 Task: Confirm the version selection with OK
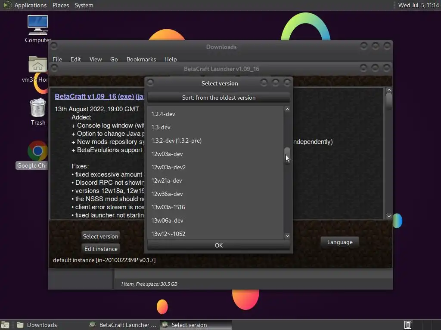point(218,245)
